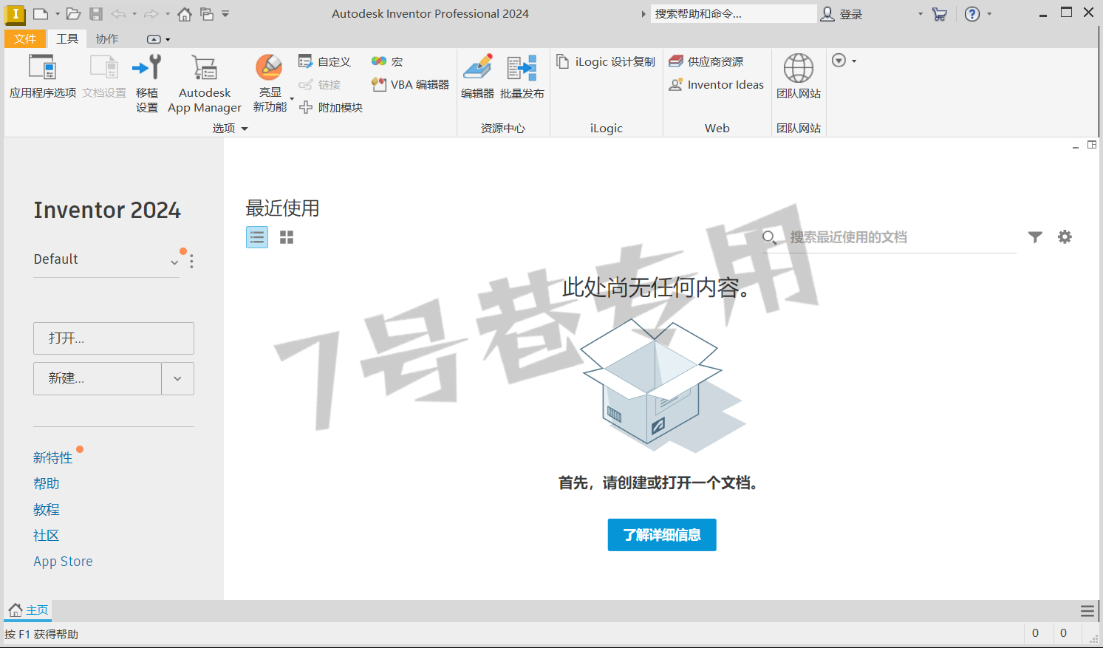
Task: Click the Projects icon in quick access toolbar
Action: [x=207, y=13]
